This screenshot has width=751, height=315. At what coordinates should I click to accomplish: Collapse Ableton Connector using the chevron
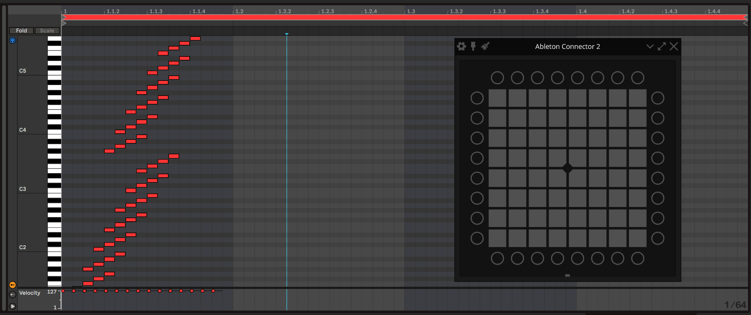650,46
